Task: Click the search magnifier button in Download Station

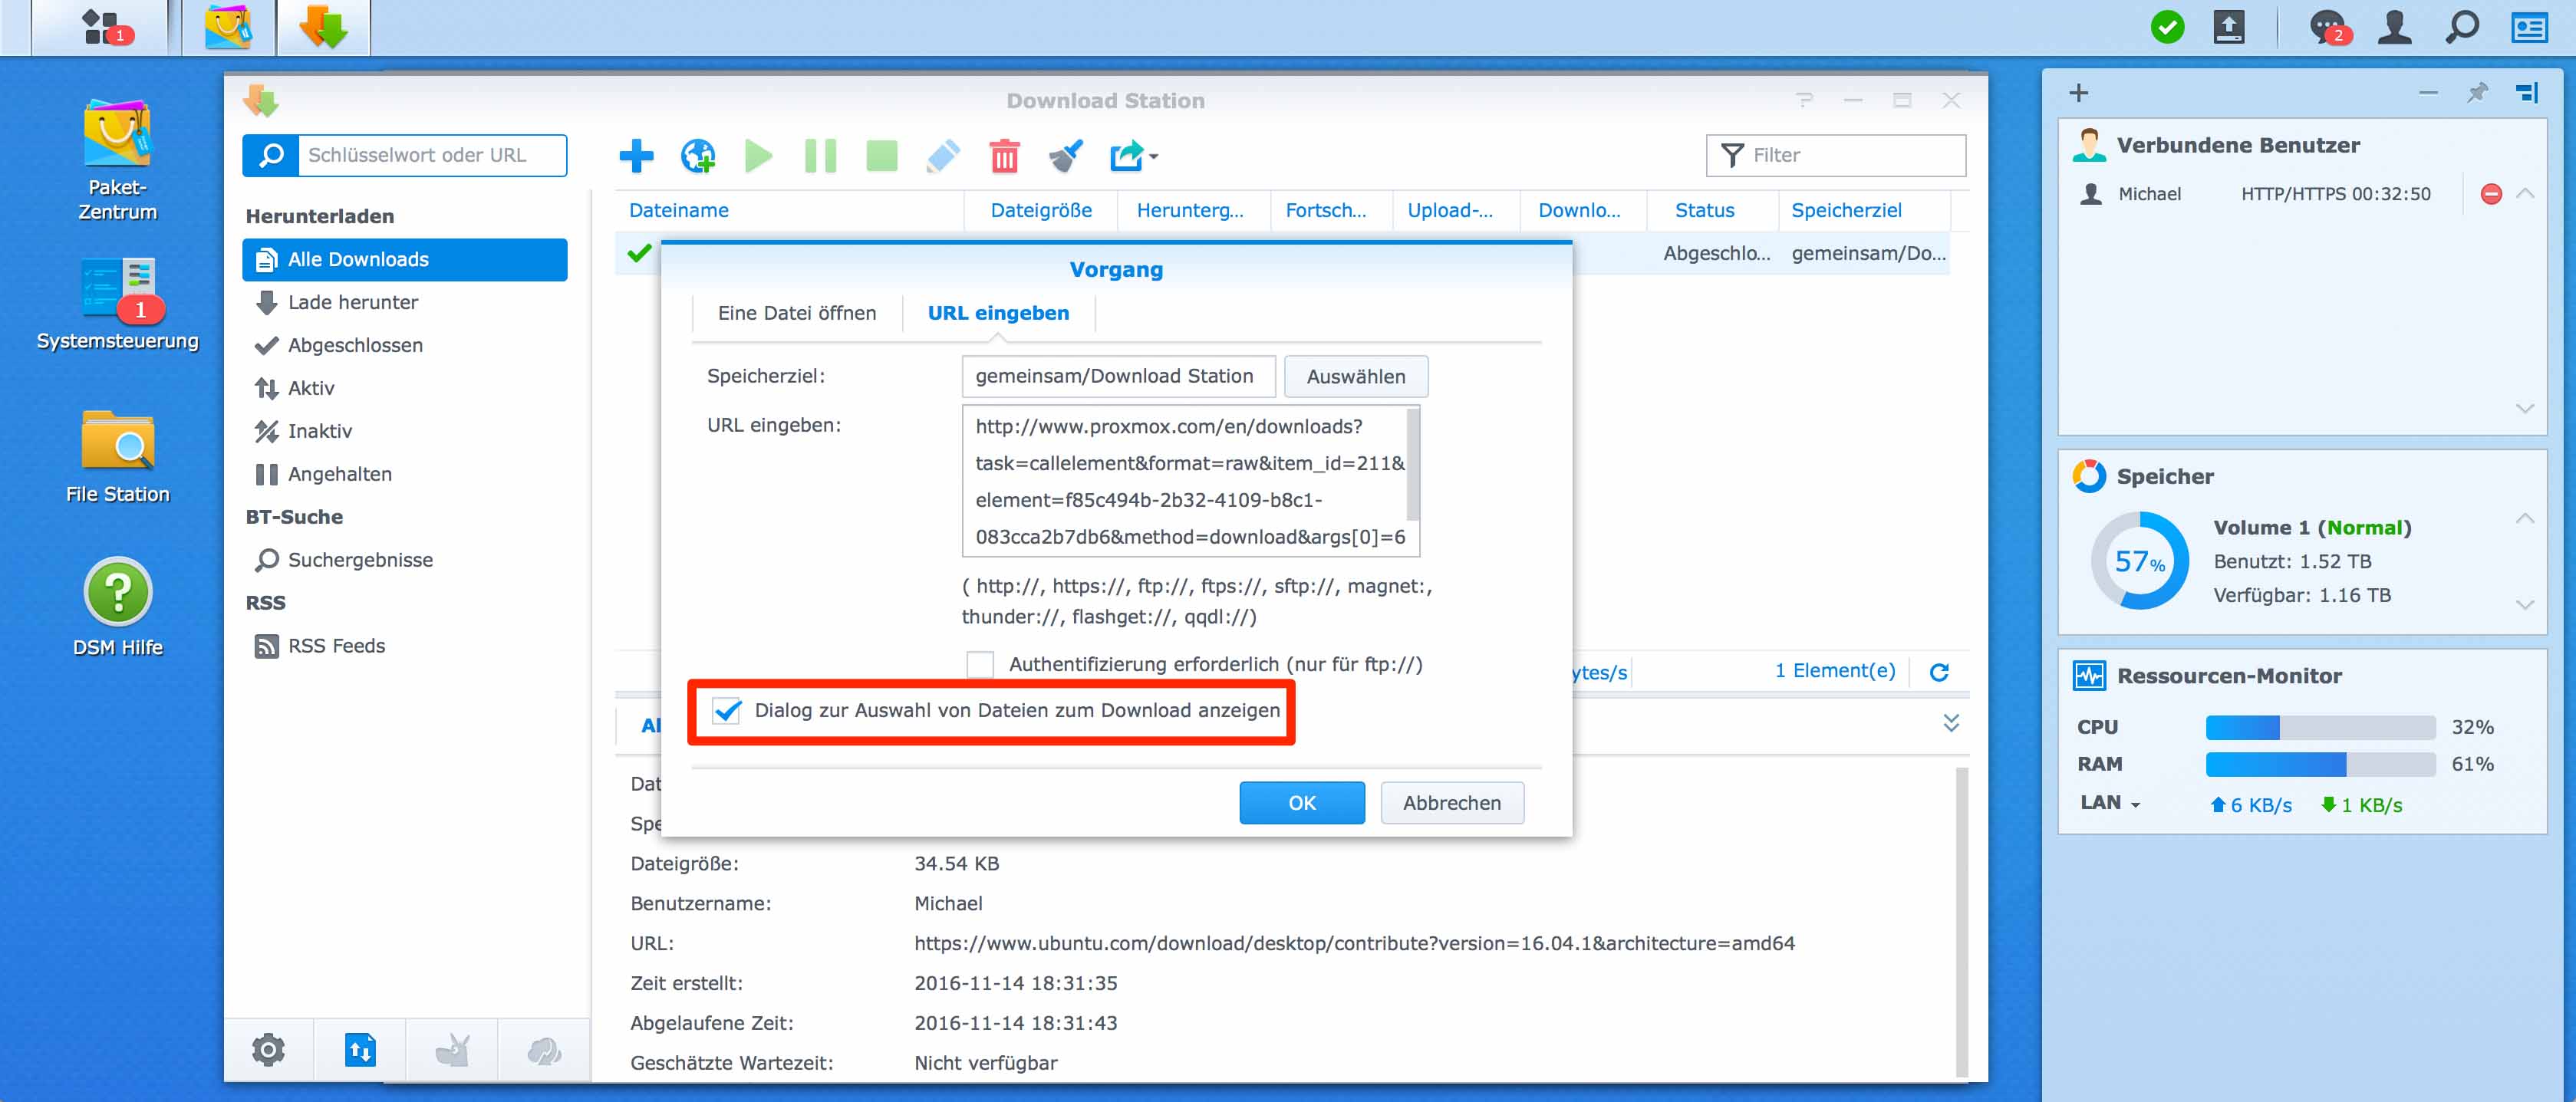Action: pos(271,155)
